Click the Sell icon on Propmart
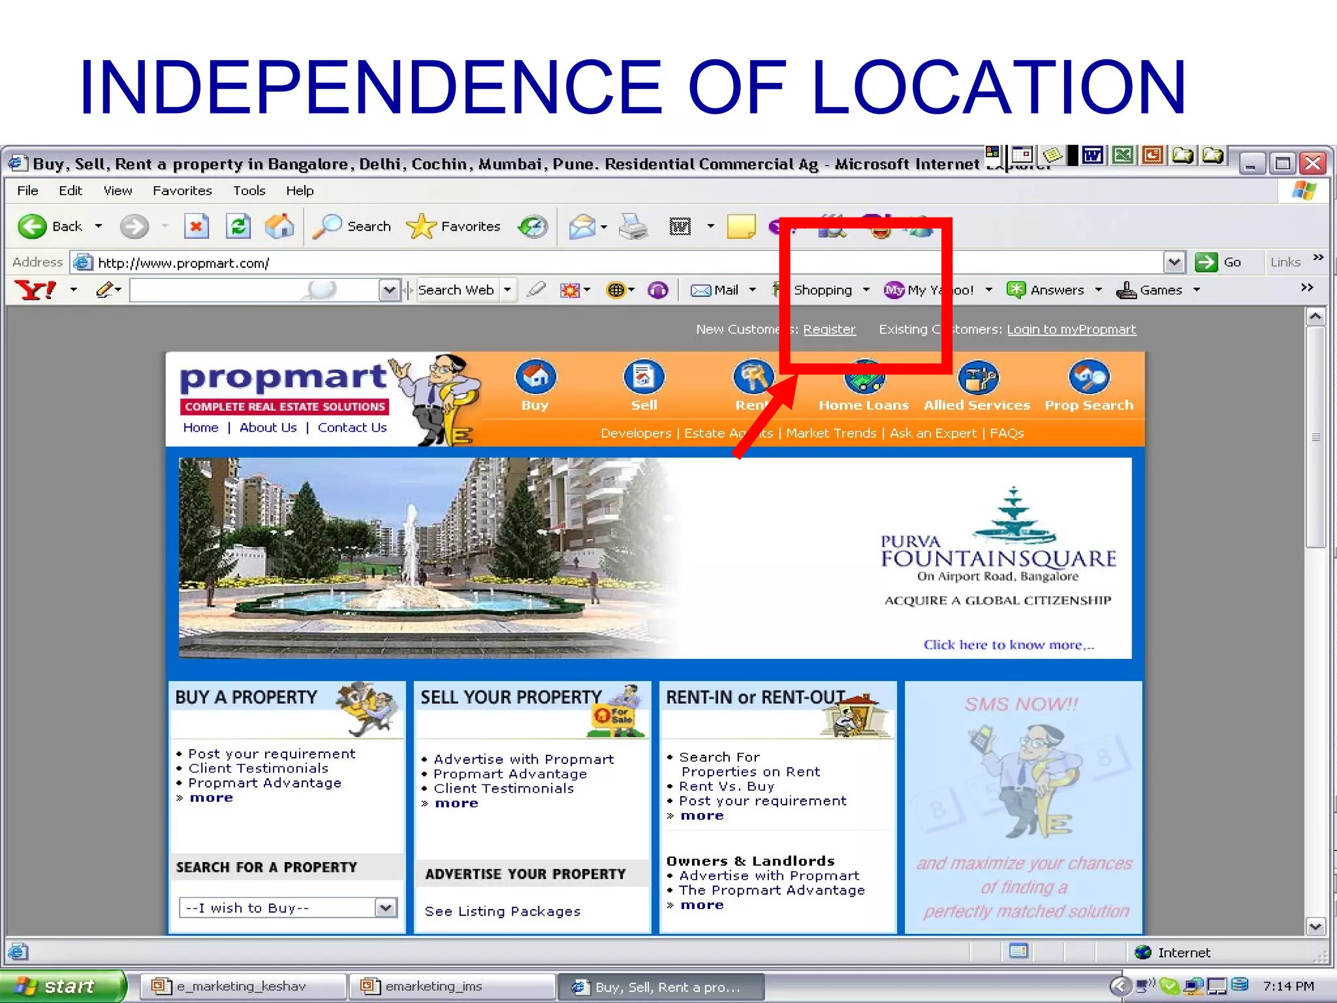The image size is (1337, 1003). click(644, 377)
